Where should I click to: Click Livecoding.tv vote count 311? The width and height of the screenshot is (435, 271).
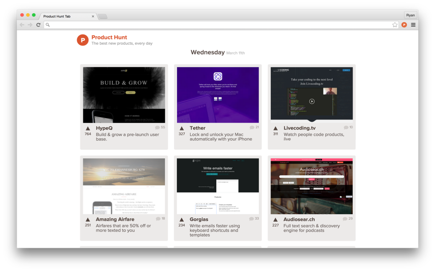275,134
